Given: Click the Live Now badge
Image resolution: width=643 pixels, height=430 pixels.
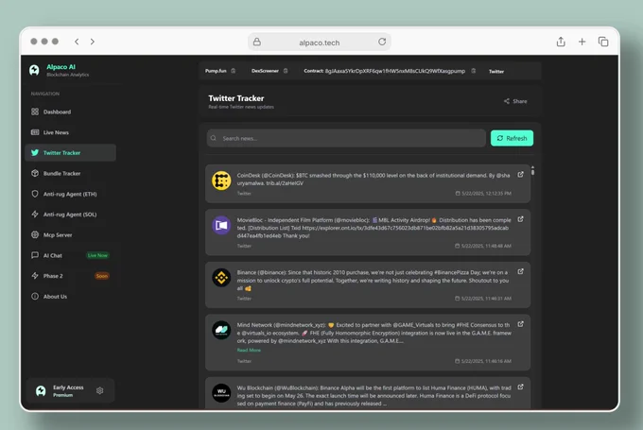Looking at the screenshot, I should pyautogui.click(x=97, y=255).
